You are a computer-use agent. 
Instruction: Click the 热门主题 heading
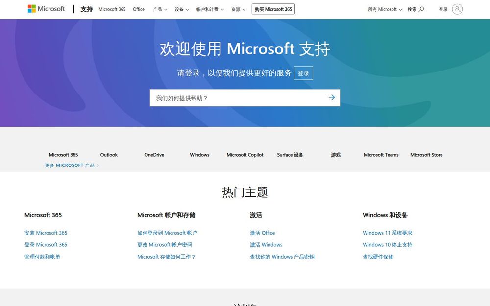coord(245,192)
